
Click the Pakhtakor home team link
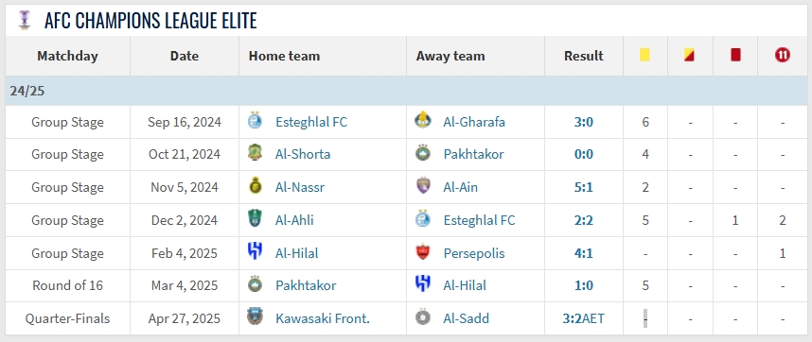click(x=306, y=285)
